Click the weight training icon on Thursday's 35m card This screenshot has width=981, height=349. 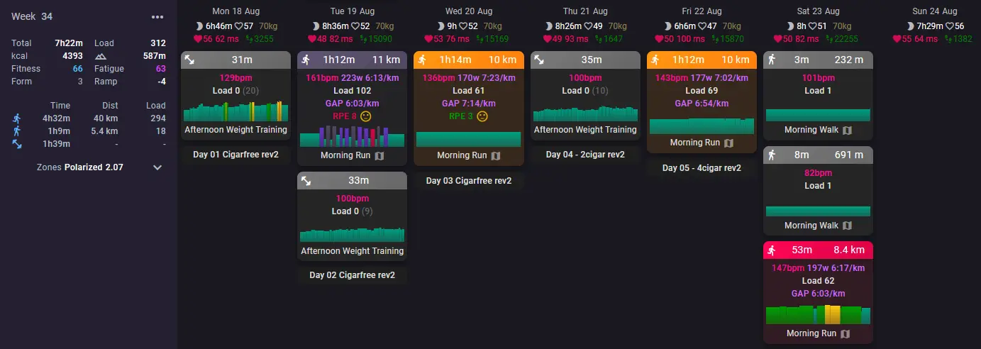coord(539,60)
